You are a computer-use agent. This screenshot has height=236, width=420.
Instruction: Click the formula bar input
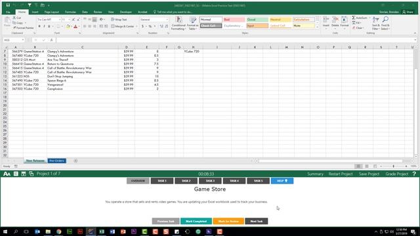click(234, 40)
